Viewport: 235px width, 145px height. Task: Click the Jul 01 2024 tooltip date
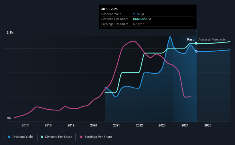(109, 9)
